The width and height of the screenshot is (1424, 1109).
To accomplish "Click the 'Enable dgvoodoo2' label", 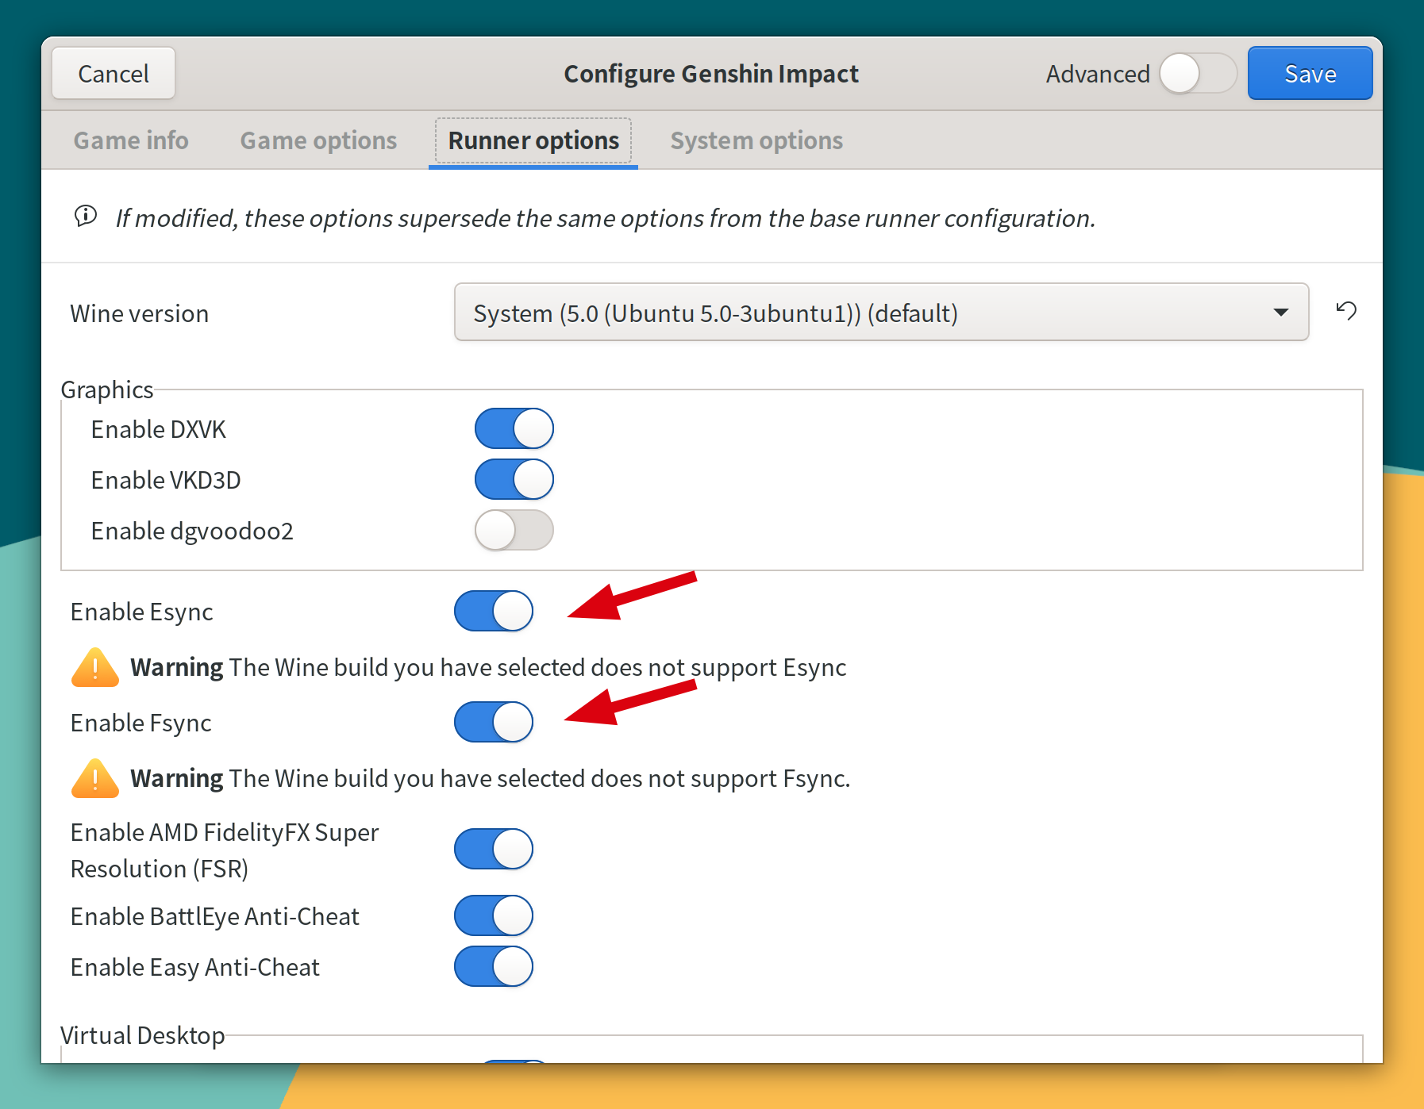I will point(192,531).
